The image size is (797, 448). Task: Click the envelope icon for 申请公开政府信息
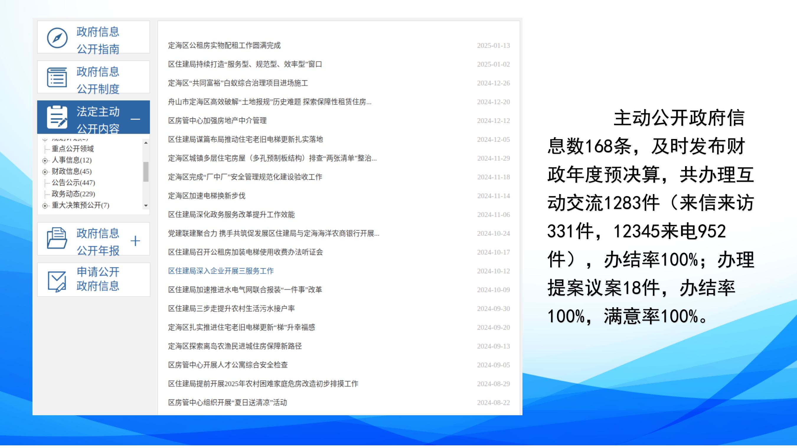click(57, 281)
